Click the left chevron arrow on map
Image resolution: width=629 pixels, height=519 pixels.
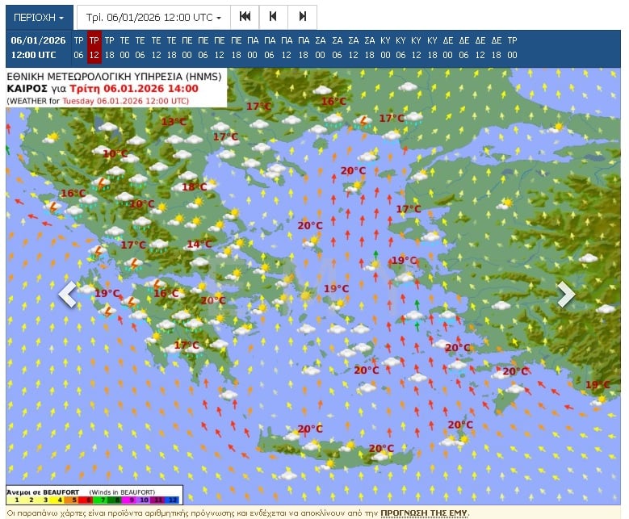(68, 295)
